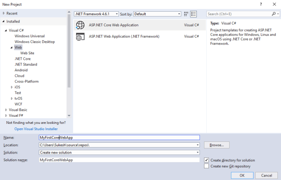The image size is (281, 180).
Task: Click the Cancel button
Action: point(267,176)
